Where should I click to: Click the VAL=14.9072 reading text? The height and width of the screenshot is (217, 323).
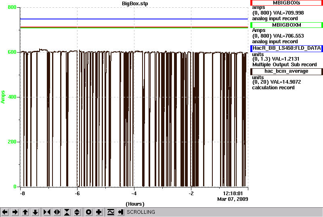(285, 82)
